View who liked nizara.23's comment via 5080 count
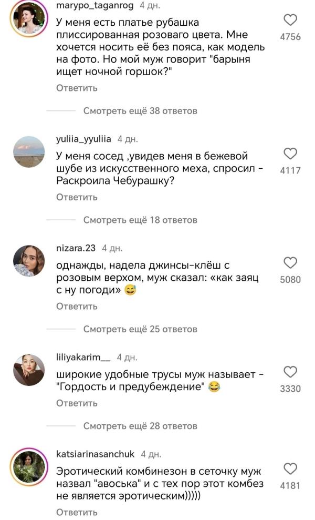Viewport: 315px width, 520px height. [290, 278]
